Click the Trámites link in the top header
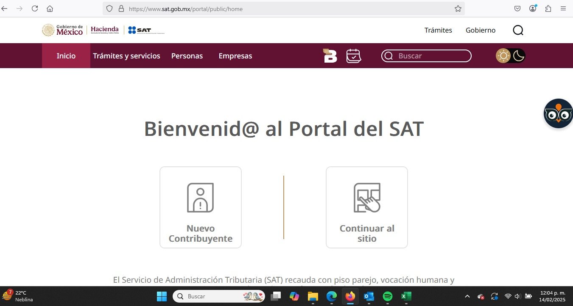This screenshot has width=573, height=306. (x=438, y=30)
